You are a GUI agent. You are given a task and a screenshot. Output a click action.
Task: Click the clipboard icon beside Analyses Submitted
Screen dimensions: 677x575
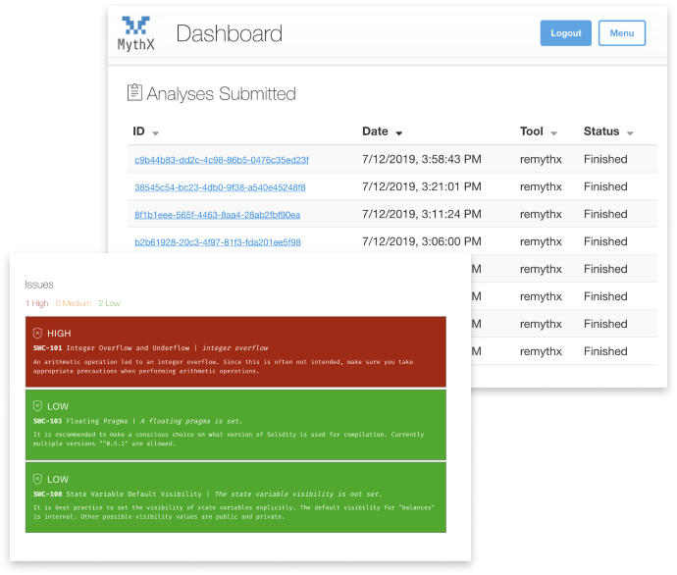(134, 92)
